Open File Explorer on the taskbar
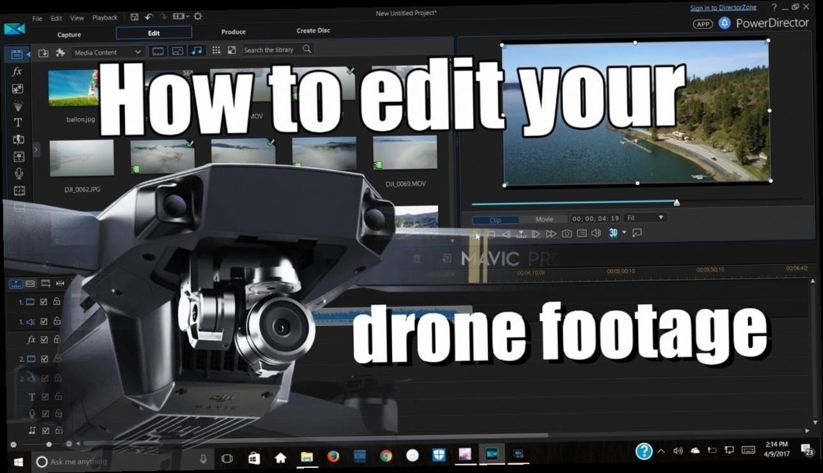The image size is (823, 473). coord(306,456)
